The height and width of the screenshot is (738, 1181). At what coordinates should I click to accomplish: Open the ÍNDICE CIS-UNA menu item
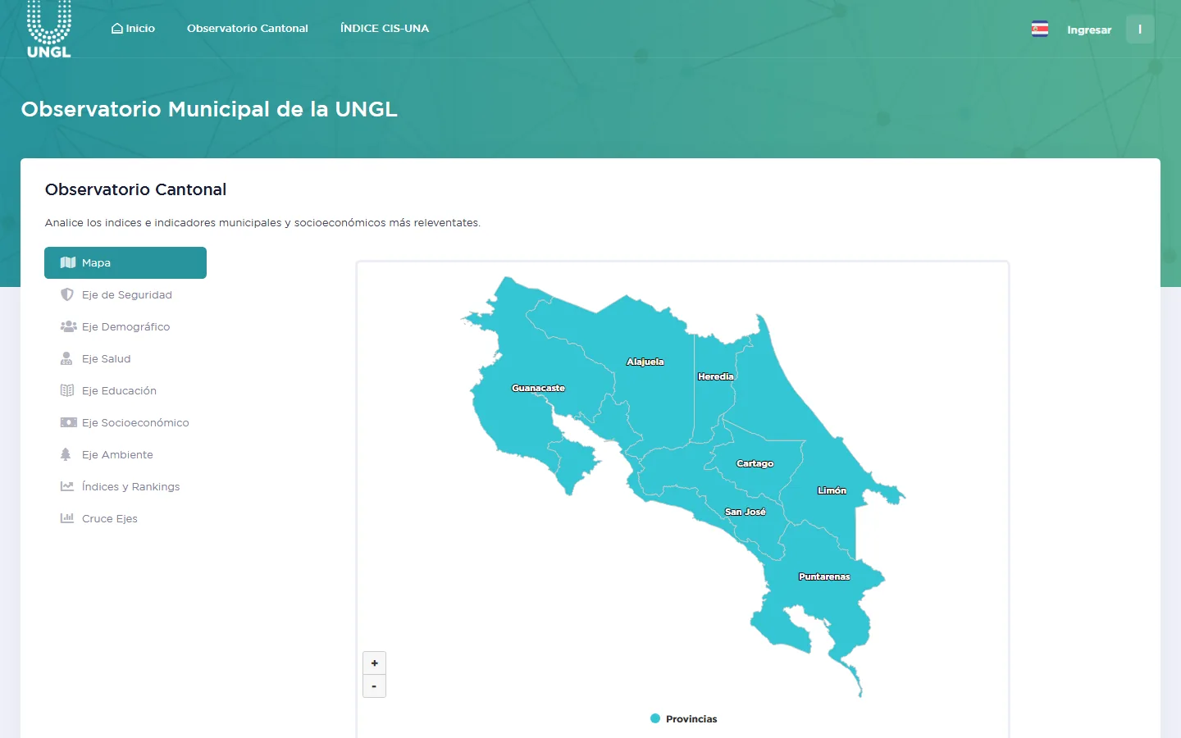point(385,29)
